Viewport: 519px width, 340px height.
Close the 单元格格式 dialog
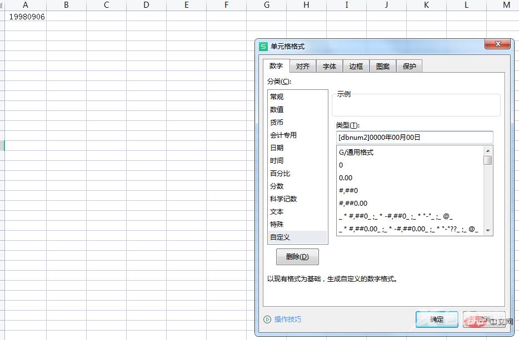497,45
